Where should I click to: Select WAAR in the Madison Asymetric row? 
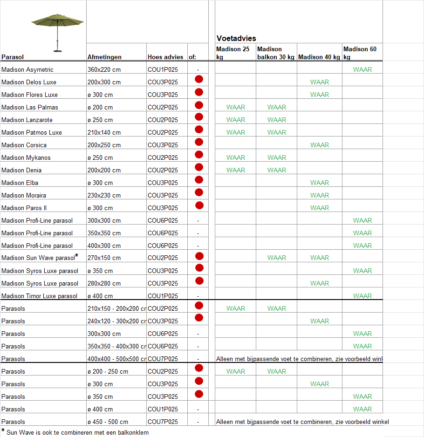click(362, 69)
